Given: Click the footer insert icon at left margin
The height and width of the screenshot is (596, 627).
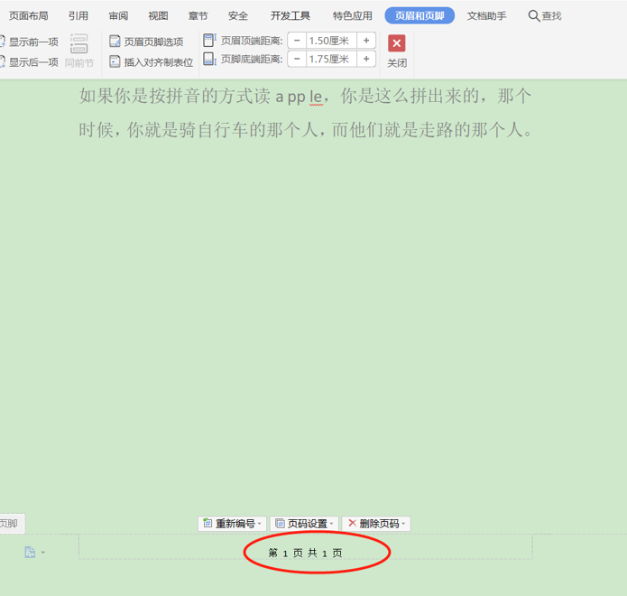Looking at the screenshot, I should [30, 553].
